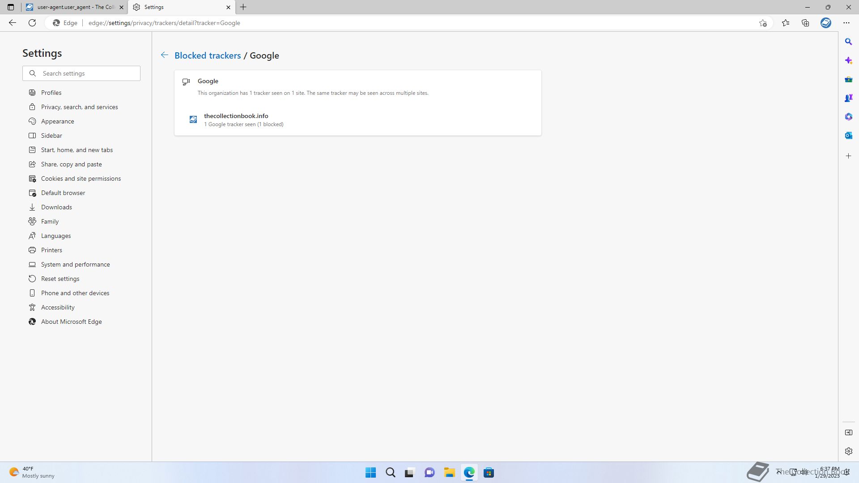
Task: Add this page to favorites star
Action: (763, 23)
